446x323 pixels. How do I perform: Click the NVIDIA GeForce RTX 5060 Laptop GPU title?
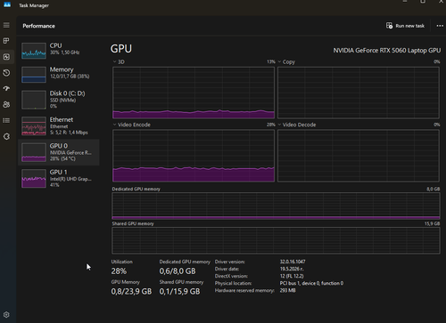pyautogui.click(x=387, y=51)
